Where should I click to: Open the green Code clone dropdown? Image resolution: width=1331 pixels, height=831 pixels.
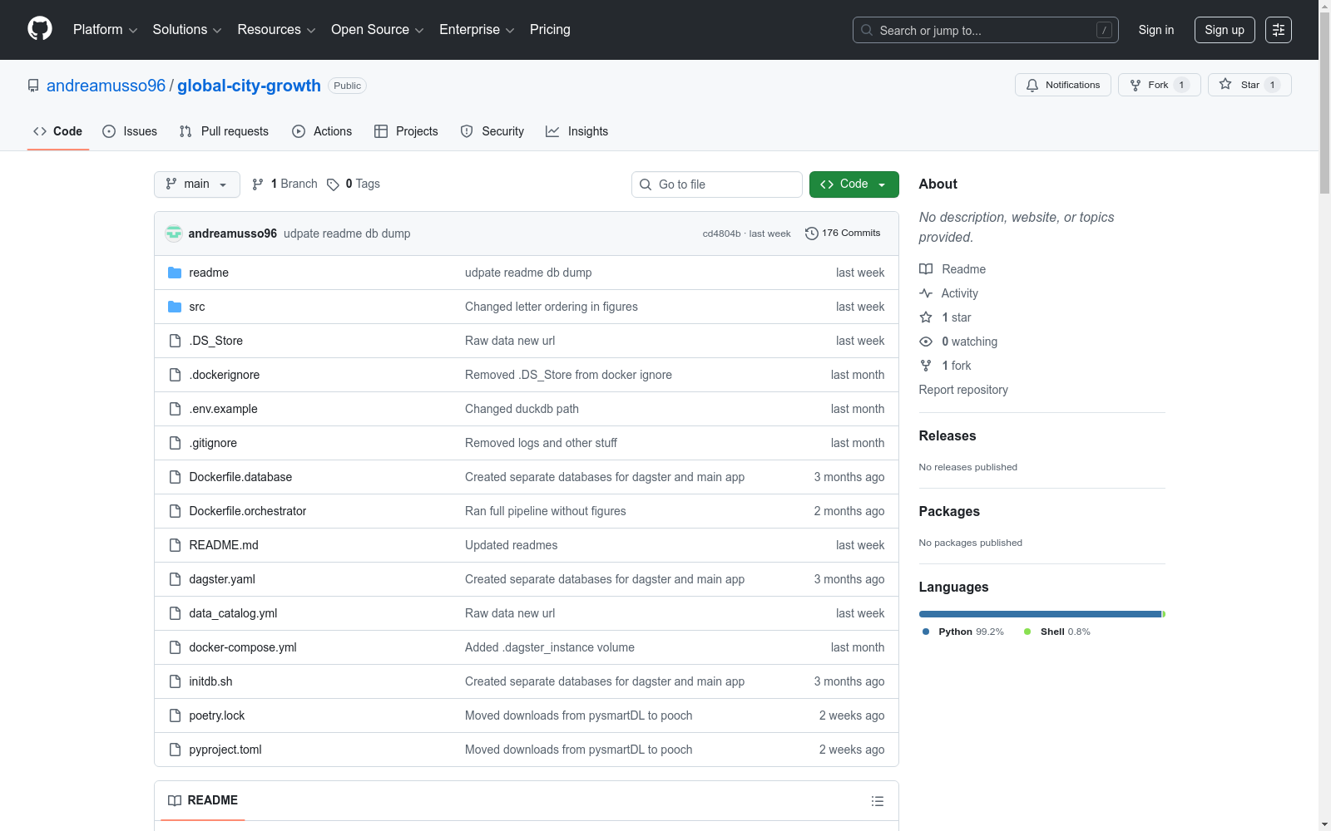854,184
